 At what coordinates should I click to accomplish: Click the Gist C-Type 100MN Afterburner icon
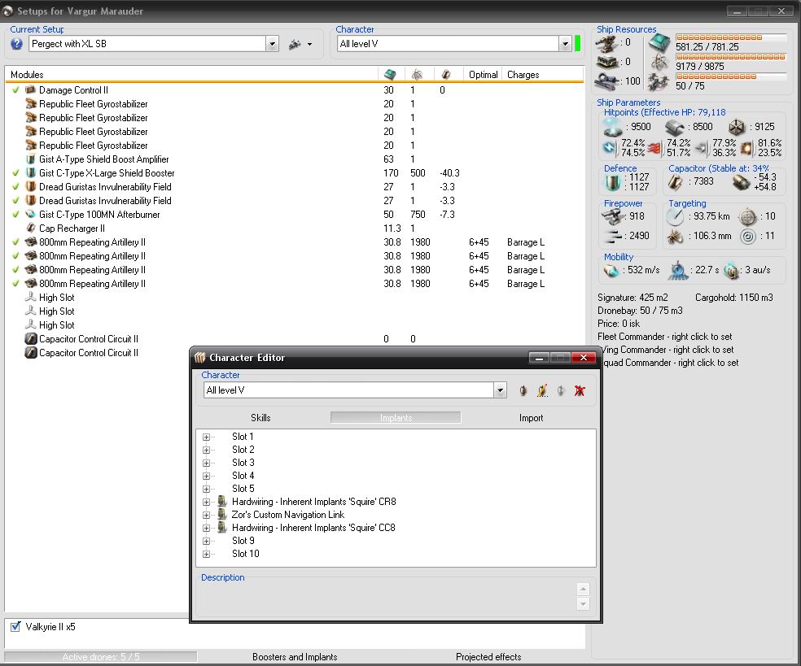[x=30, y=215]
